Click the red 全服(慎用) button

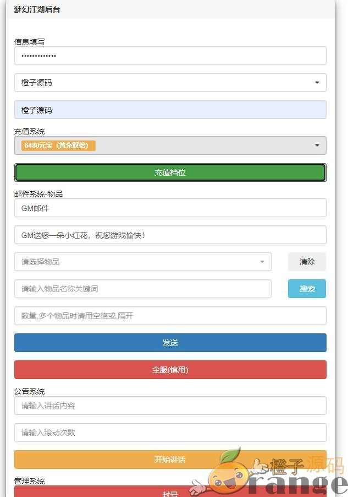170,370
